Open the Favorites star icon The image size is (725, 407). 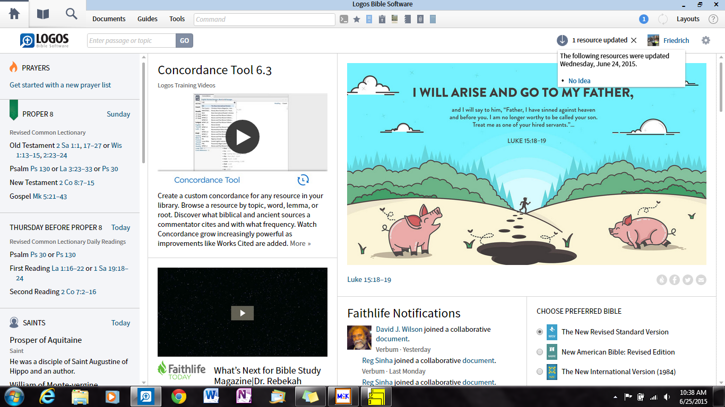(357, 19)
